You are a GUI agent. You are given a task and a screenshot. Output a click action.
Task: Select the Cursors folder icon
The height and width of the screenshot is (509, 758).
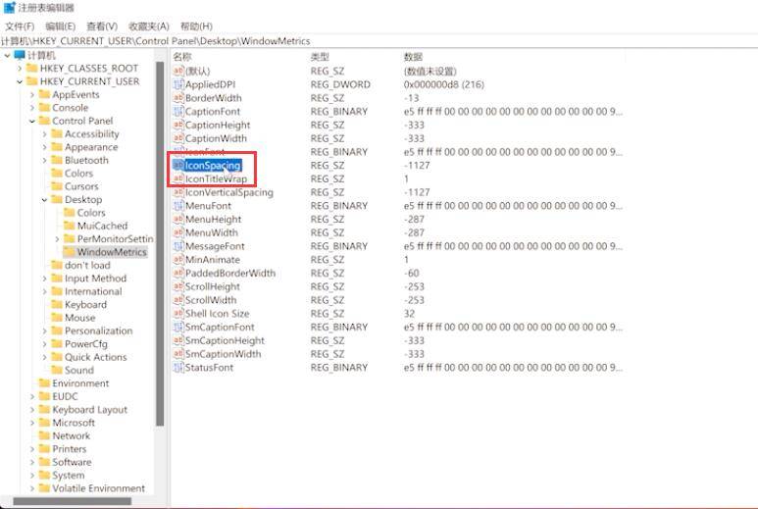point(57,186)
